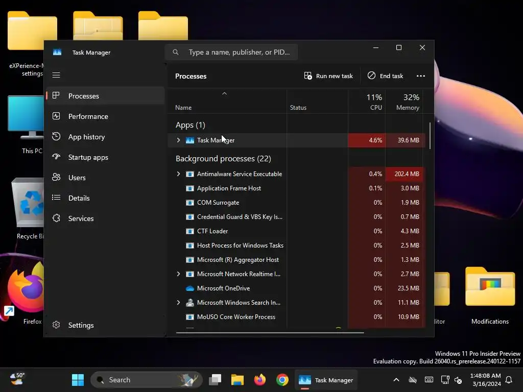Viewport: 523px width, 392px height.
Task: Open the notification bell in the tray
Action: point(509,380)
